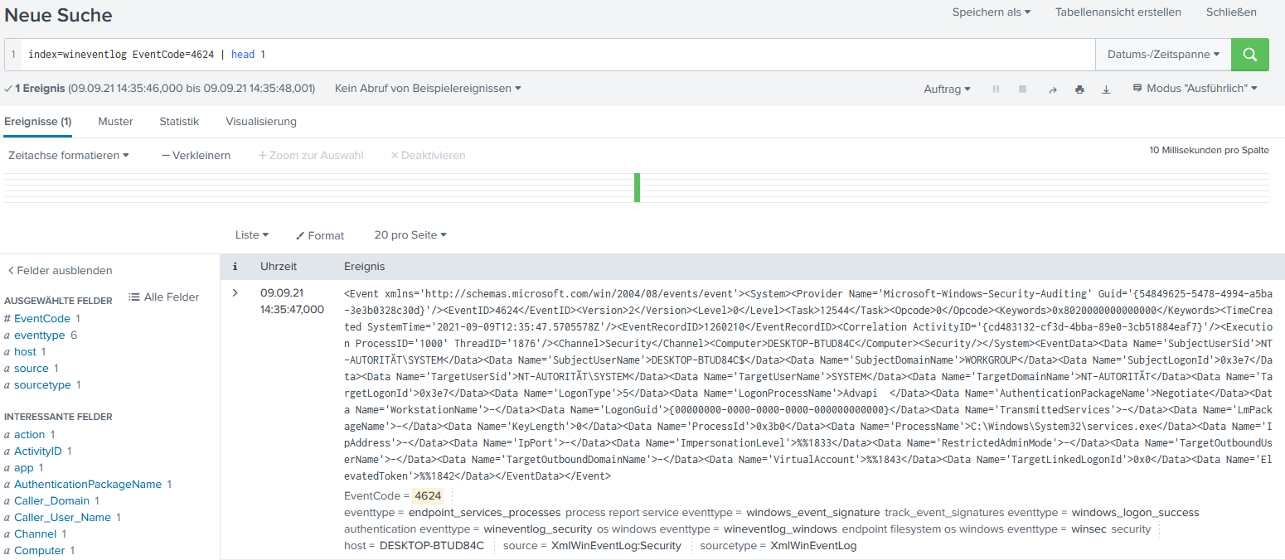Switch to the Ereignisse (1) tab

(37, 121)
